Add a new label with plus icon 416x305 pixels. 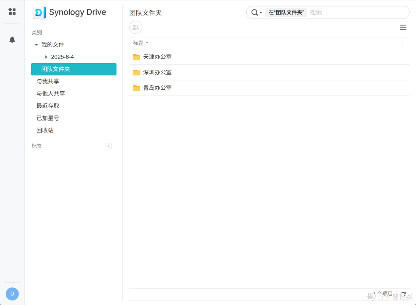109,146
